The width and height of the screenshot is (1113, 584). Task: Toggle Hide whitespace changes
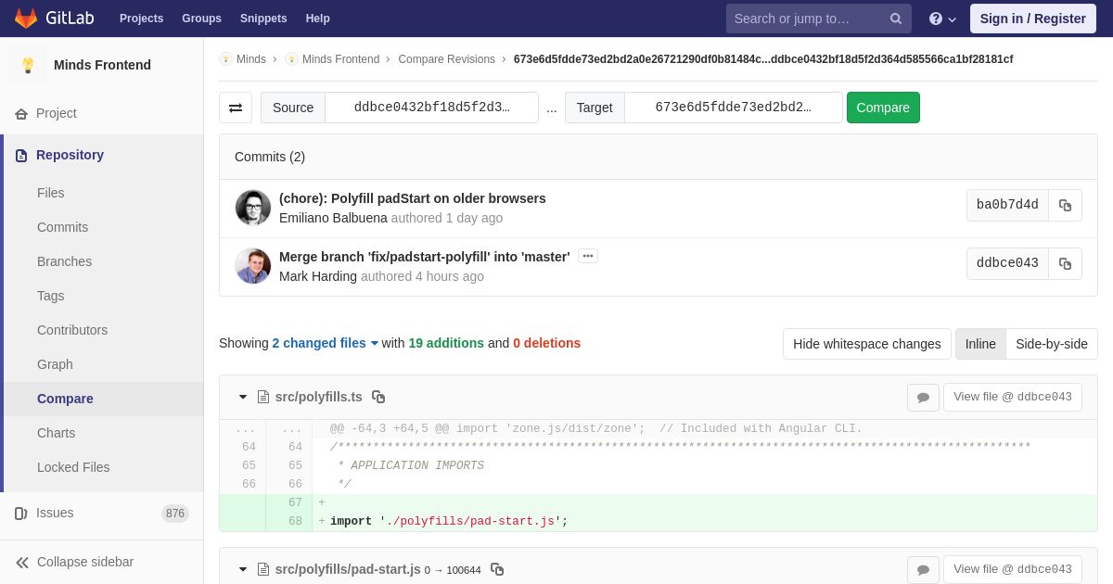coord(866,344)
